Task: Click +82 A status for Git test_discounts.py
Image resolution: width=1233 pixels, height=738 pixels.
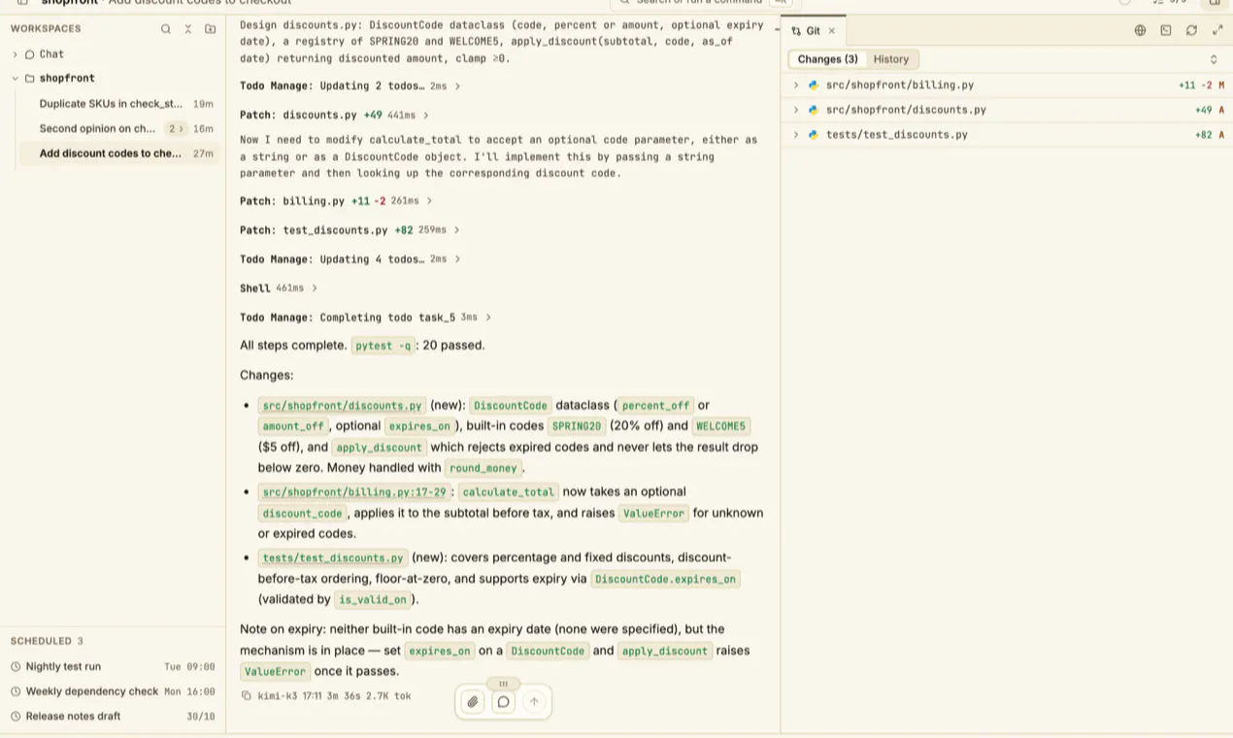Action: 1210,135
